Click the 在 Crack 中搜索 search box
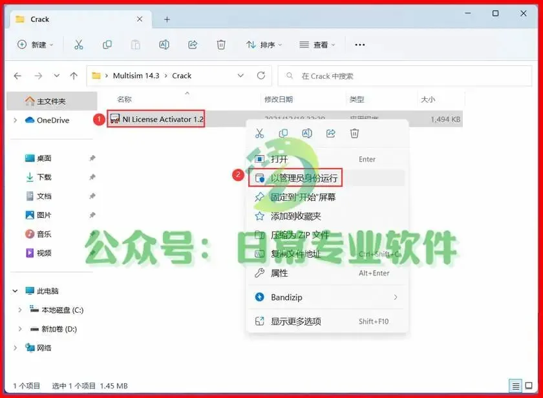The height and width of the screenshot is (398, 543). (405, 76)
